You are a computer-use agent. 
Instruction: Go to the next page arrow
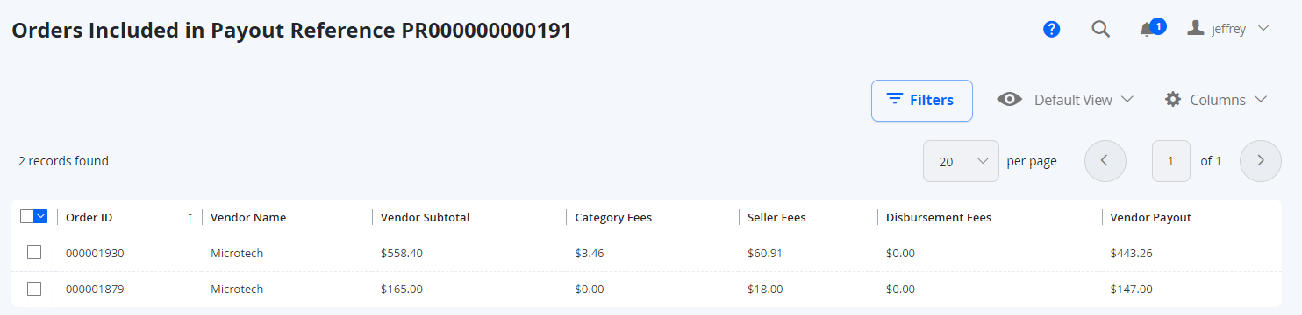(1260, 161)
